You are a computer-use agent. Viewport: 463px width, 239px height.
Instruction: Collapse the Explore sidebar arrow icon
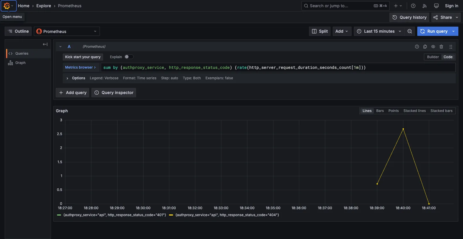tap(45, 44)
